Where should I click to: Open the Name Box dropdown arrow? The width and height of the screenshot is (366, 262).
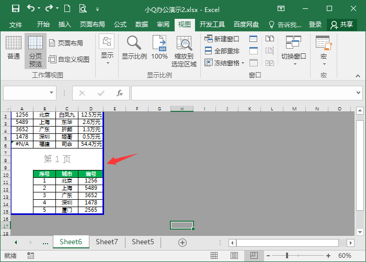coord(51,93)
